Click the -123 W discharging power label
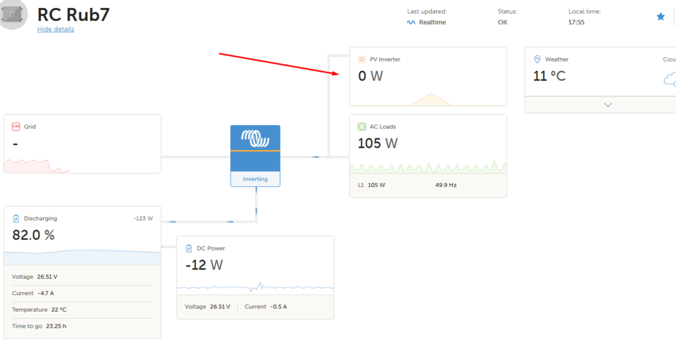This screenshot has width=676, height=341. pyautogui.click(x=143, y=218)
